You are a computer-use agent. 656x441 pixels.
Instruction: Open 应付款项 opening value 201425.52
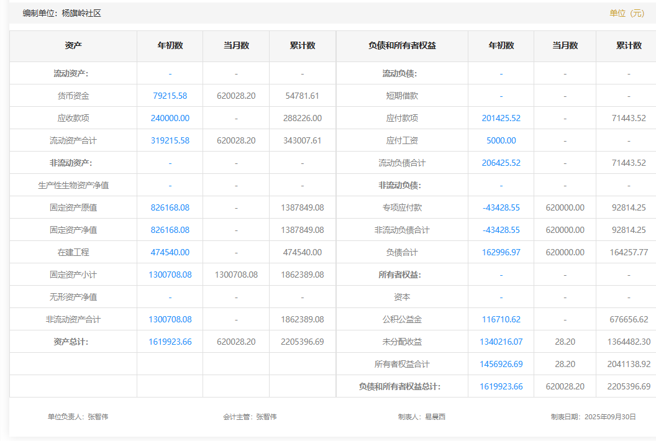pos(501,118)
